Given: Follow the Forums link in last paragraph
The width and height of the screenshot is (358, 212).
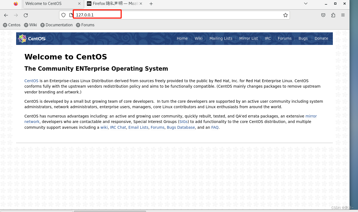Looking at the screenshot, I should point(158,127).
